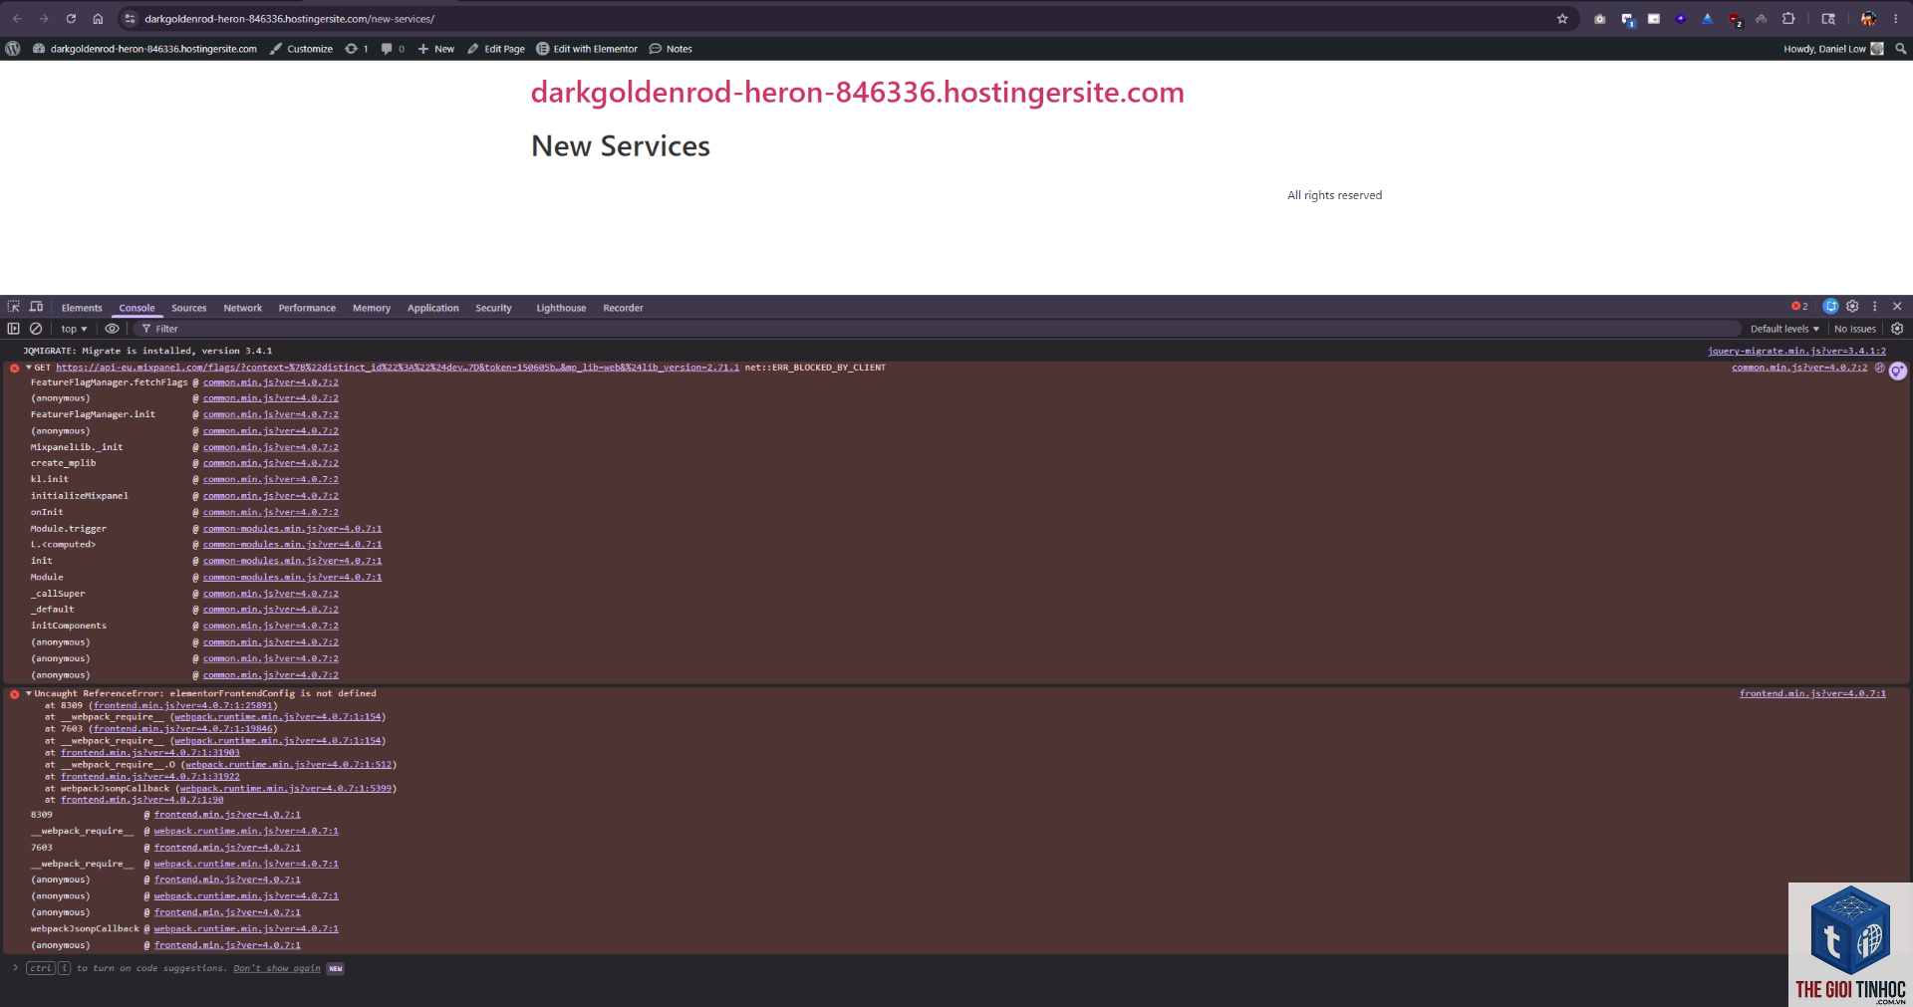Screen dimensions: 1913x1007
Task: Switch to the Sources tab
Action: [189, 308]
